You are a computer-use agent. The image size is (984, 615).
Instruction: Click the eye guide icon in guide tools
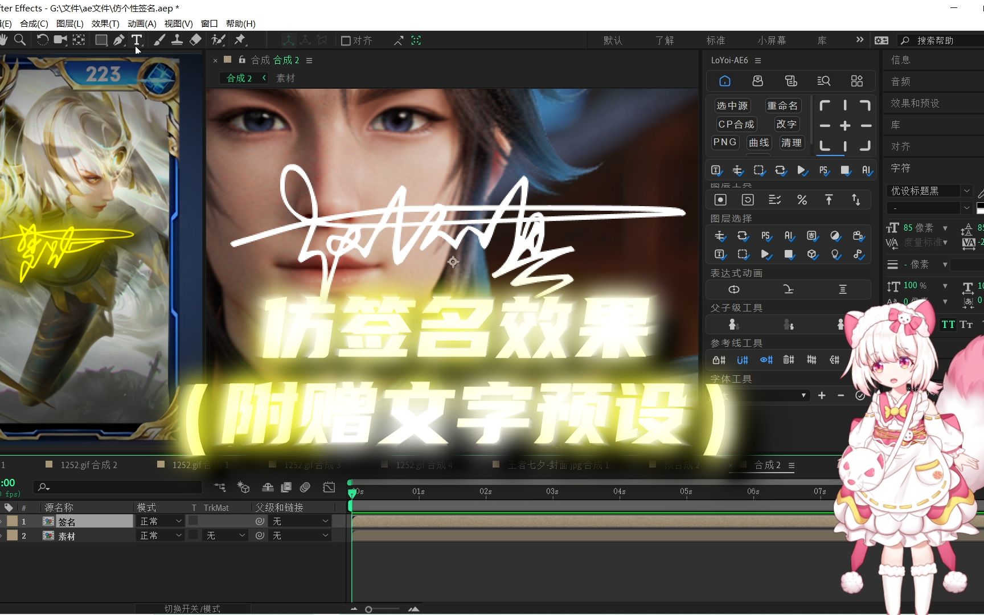[766, 360]
